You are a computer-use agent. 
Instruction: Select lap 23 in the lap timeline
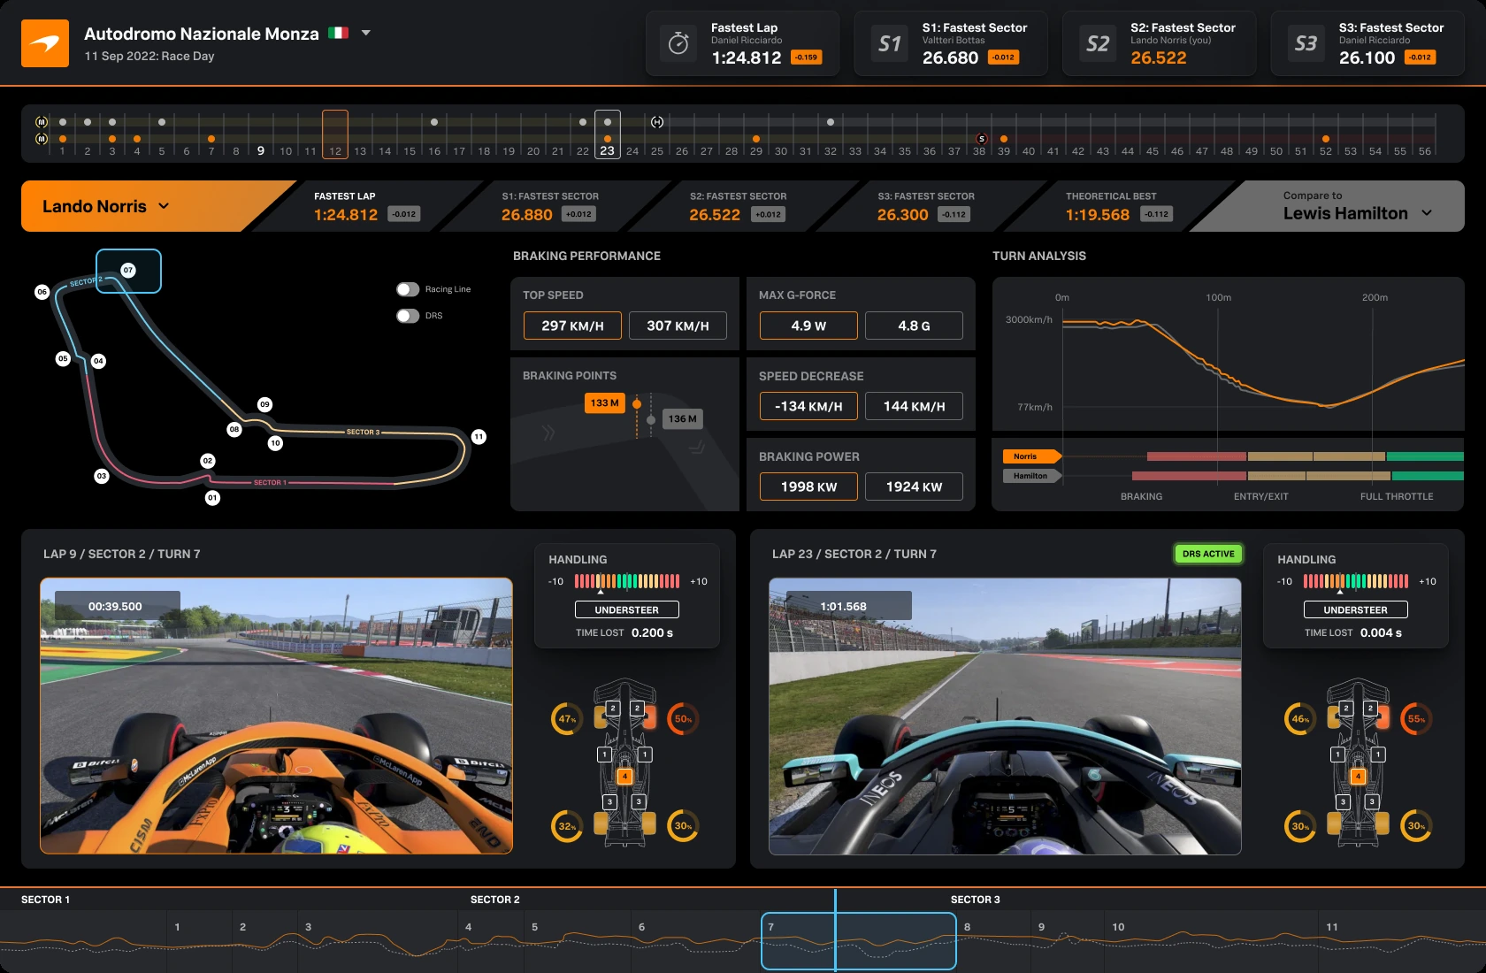(607, 134)
